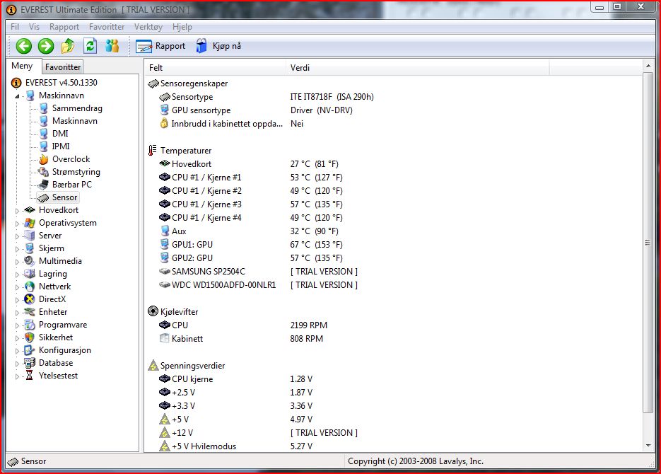Open the Hjelp menu
Screen dimensions: 661x474
click(x=182, y=27)
